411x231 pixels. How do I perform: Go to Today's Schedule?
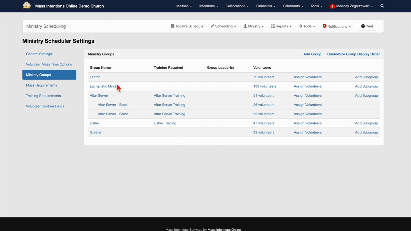(187, 26)
